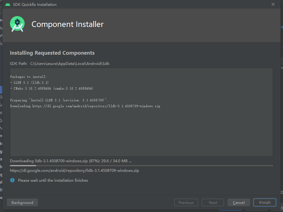Cancel the component installation

pyautogui.click(x=239, y=203)
